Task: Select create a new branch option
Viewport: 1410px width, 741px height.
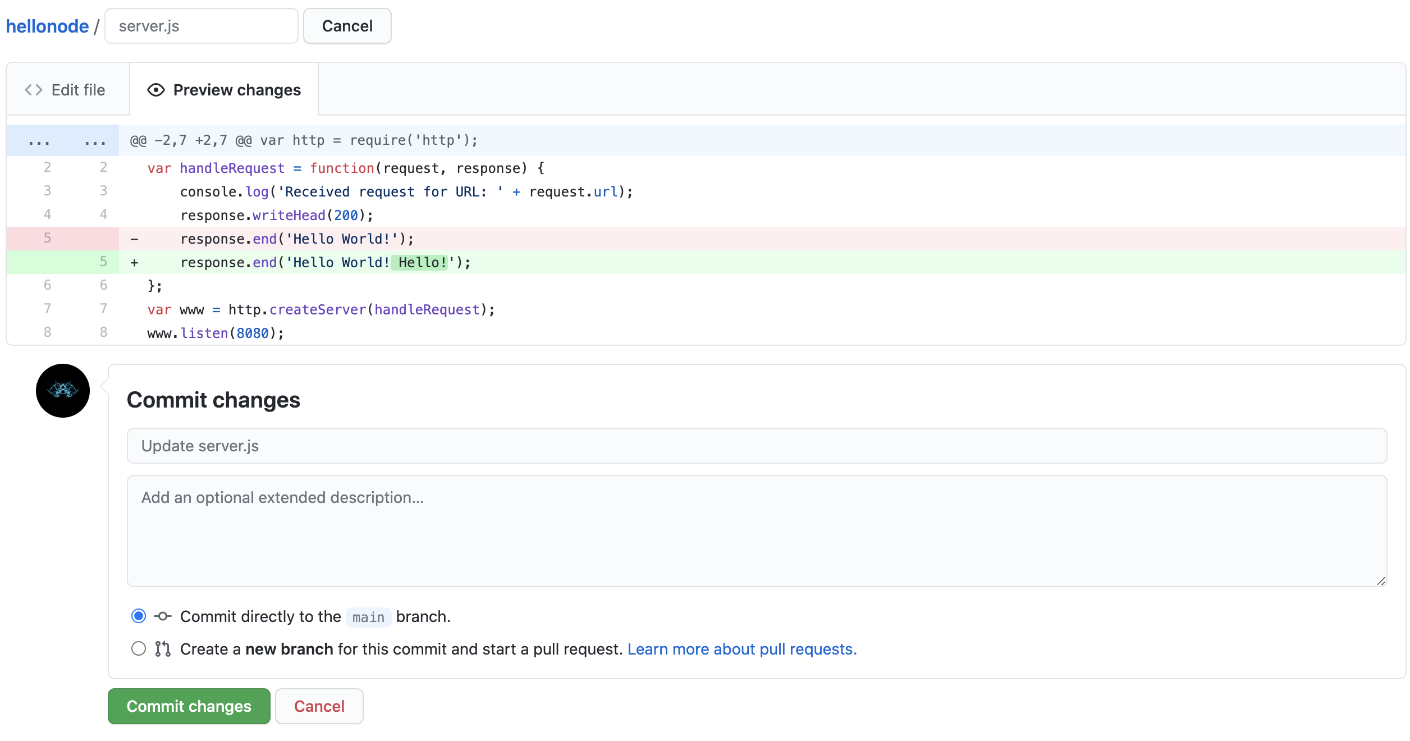Action: (x=139, y=649)
